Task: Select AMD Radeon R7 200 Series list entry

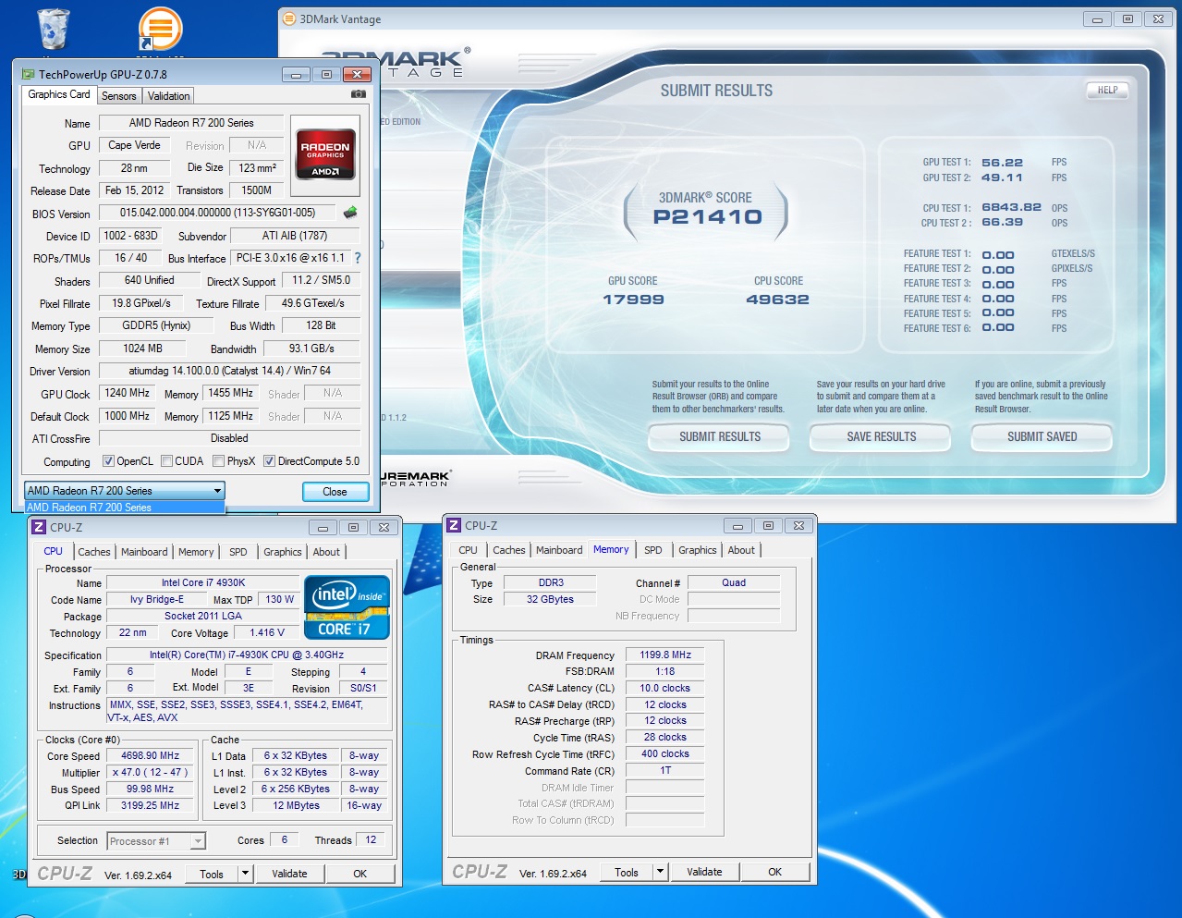Action: 124,508
